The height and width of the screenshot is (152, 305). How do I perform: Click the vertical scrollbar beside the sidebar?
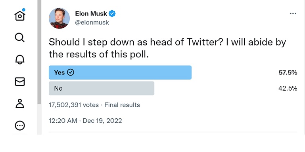pos(39,52)
